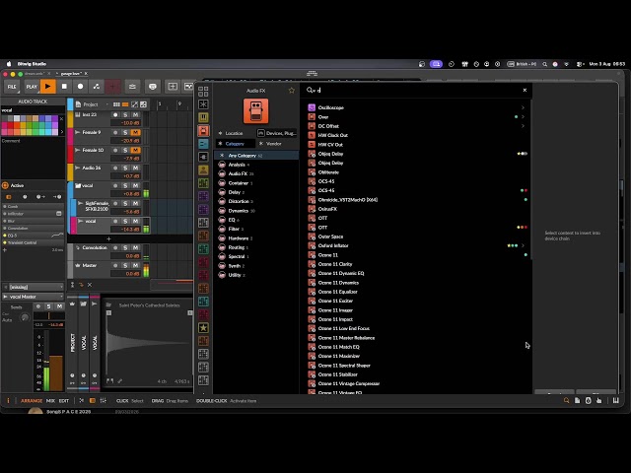
Task: Select the Audio FX browser sidebar icon
Action: (203, 130)
